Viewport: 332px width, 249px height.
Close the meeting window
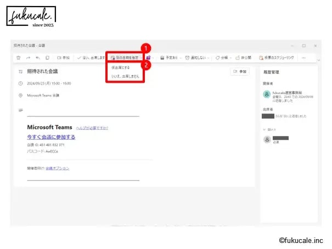coord(316,46)
